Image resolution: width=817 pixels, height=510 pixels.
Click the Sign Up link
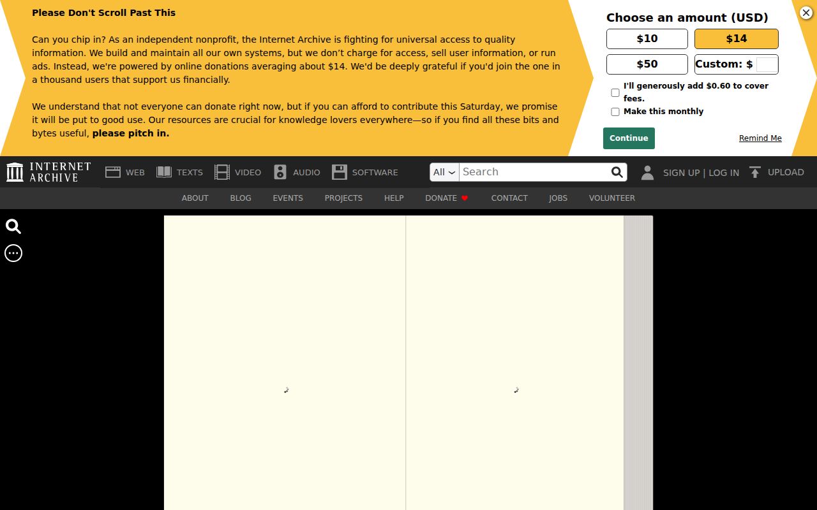click(x=681, y=173)
